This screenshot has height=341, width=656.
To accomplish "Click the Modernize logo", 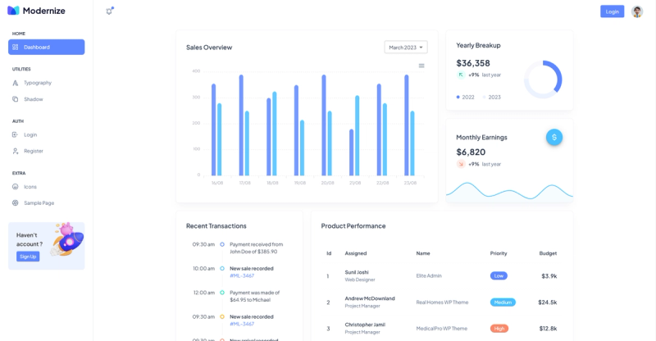I will click(x=36, y=11).
